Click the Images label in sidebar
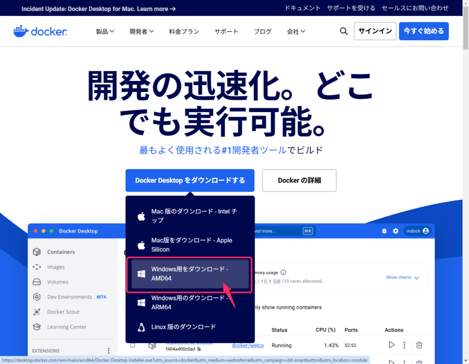Screen dimensions: 469x364 point(56,267)
